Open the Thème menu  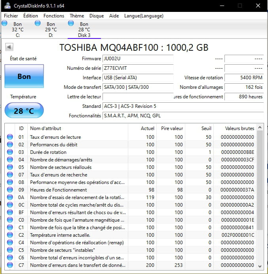[x=77, y=16]
